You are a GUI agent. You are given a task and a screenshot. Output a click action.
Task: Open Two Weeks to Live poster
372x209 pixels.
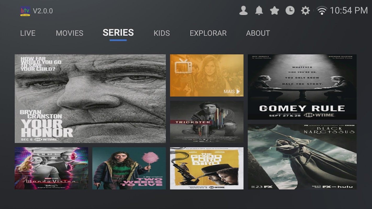coord(129,168)
